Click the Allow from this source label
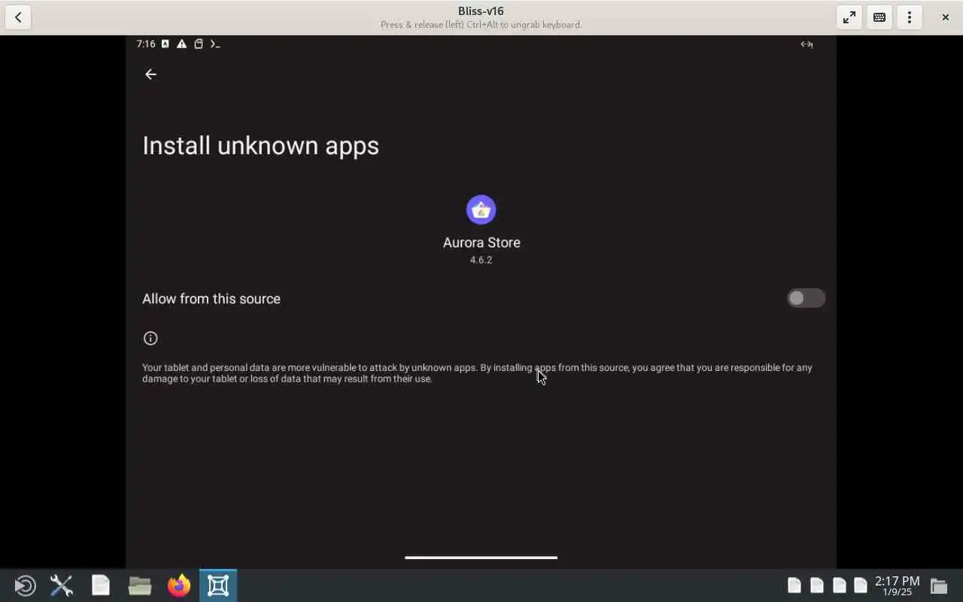Viewport: 963px width, 602px height. tap(211, 299)
